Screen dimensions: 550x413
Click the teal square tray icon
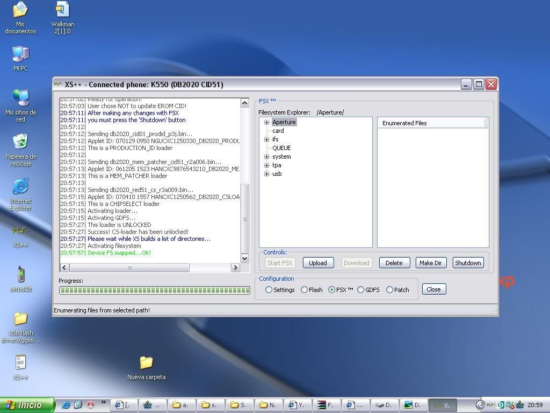click(x=500, y=405)
